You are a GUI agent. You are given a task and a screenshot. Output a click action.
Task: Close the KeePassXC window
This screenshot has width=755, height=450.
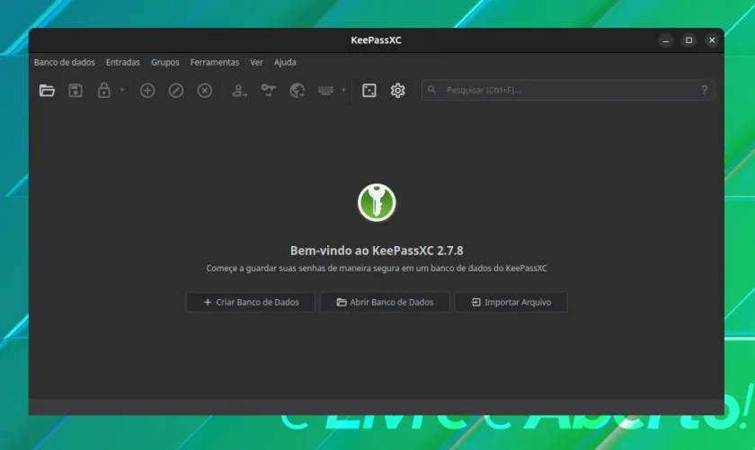[x=712, y=40]
